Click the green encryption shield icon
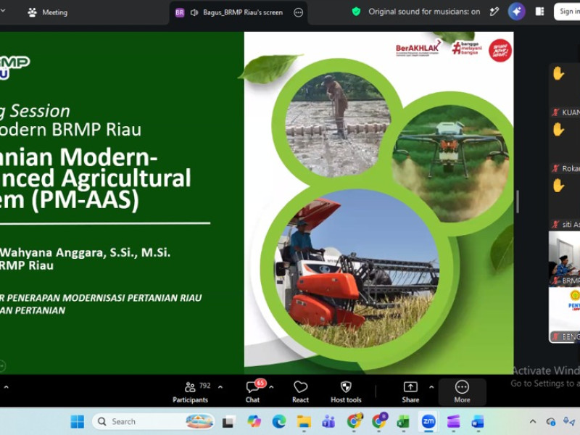 pos(356,12)
